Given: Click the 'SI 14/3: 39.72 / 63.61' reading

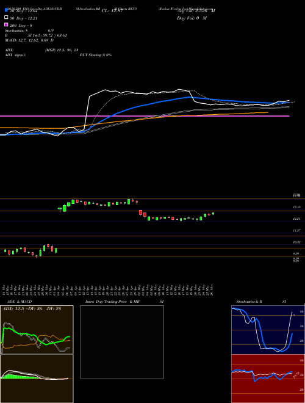Looking at the screenshot, I should click(x=48, y=35).
